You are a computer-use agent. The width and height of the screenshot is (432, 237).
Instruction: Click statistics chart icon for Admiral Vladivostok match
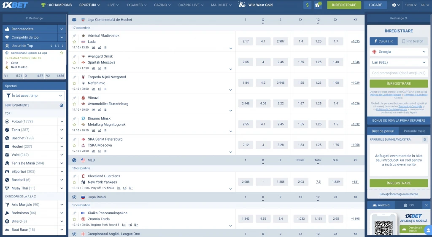[x=93, y=48]
